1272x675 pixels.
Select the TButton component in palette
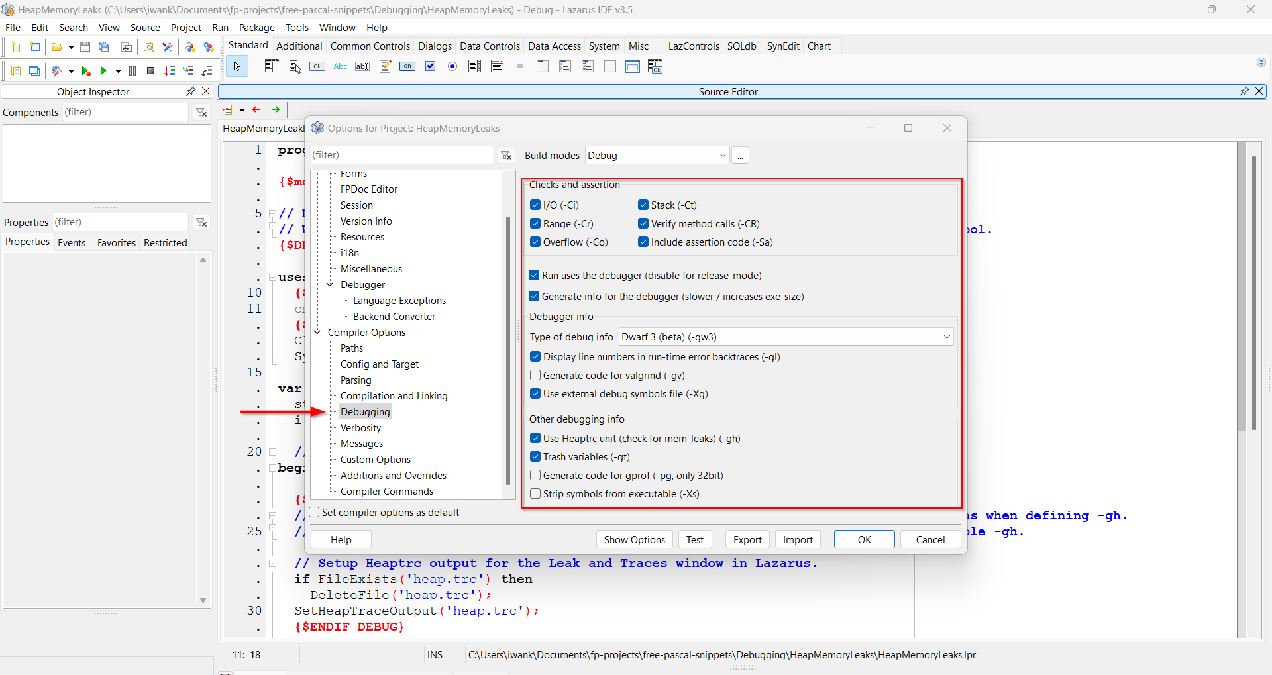[x=317, y=66]
